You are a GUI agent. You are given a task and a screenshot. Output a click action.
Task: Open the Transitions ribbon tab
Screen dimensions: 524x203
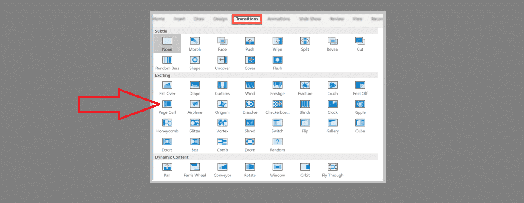click(247, 19)
